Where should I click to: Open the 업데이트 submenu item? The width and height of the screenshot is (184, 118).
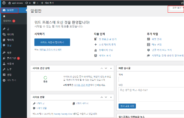pos(7,21)
